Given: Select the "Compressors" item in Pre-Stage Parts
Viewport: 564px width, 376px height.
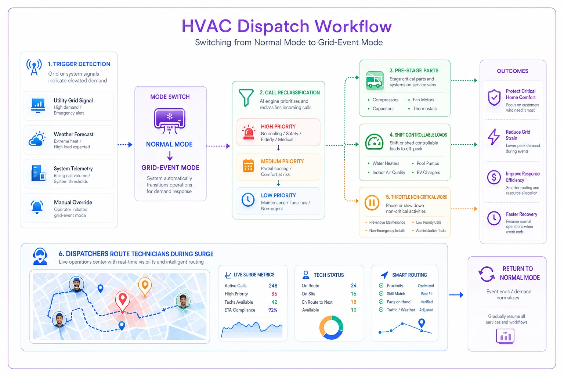Looking at the screenshot, I should 385,100.
